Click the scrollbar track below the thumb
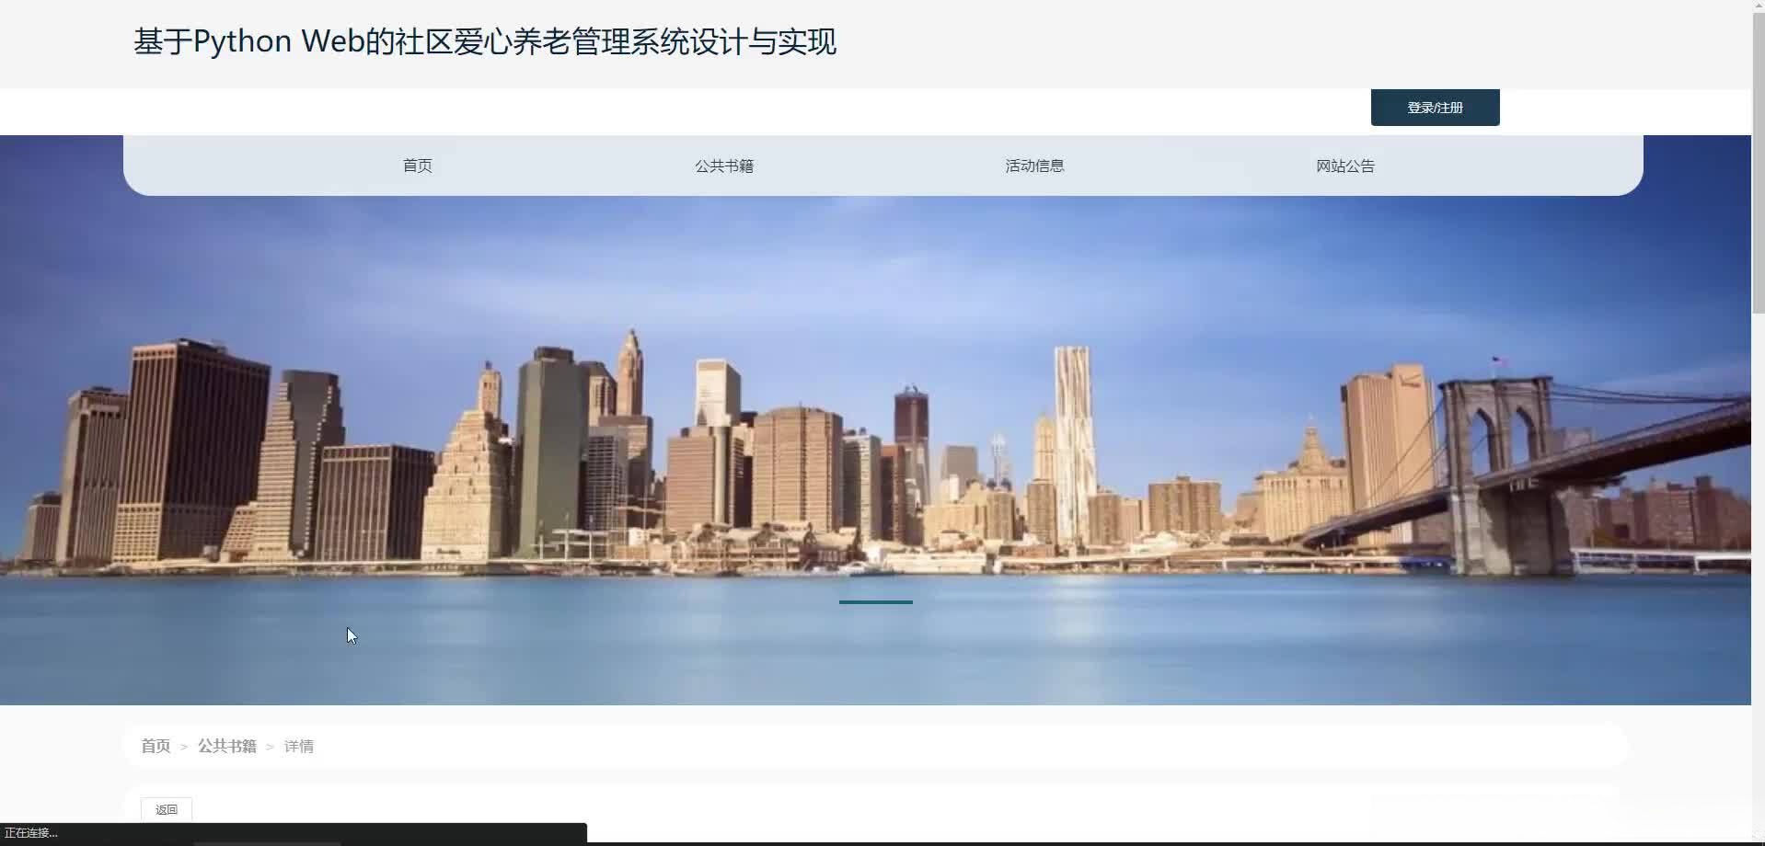This screenshot has height=846, width=1765. [1758, 552]
